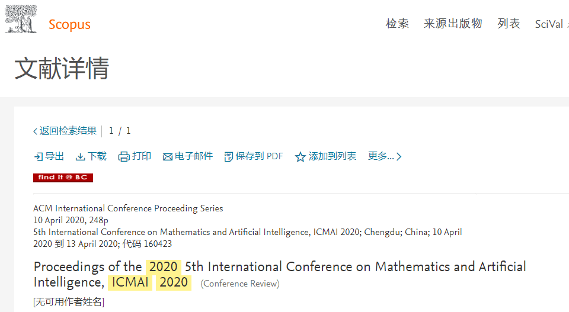Click the 电子邮件 text link
The height and width of the screenshot is (312, 569).
(194, 156)
